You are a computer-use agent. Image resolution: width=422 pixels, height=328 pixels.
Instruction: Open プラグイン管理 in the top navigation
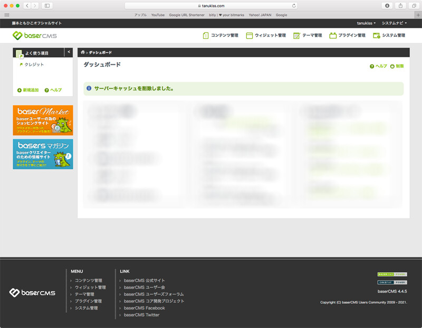(348, 35)
